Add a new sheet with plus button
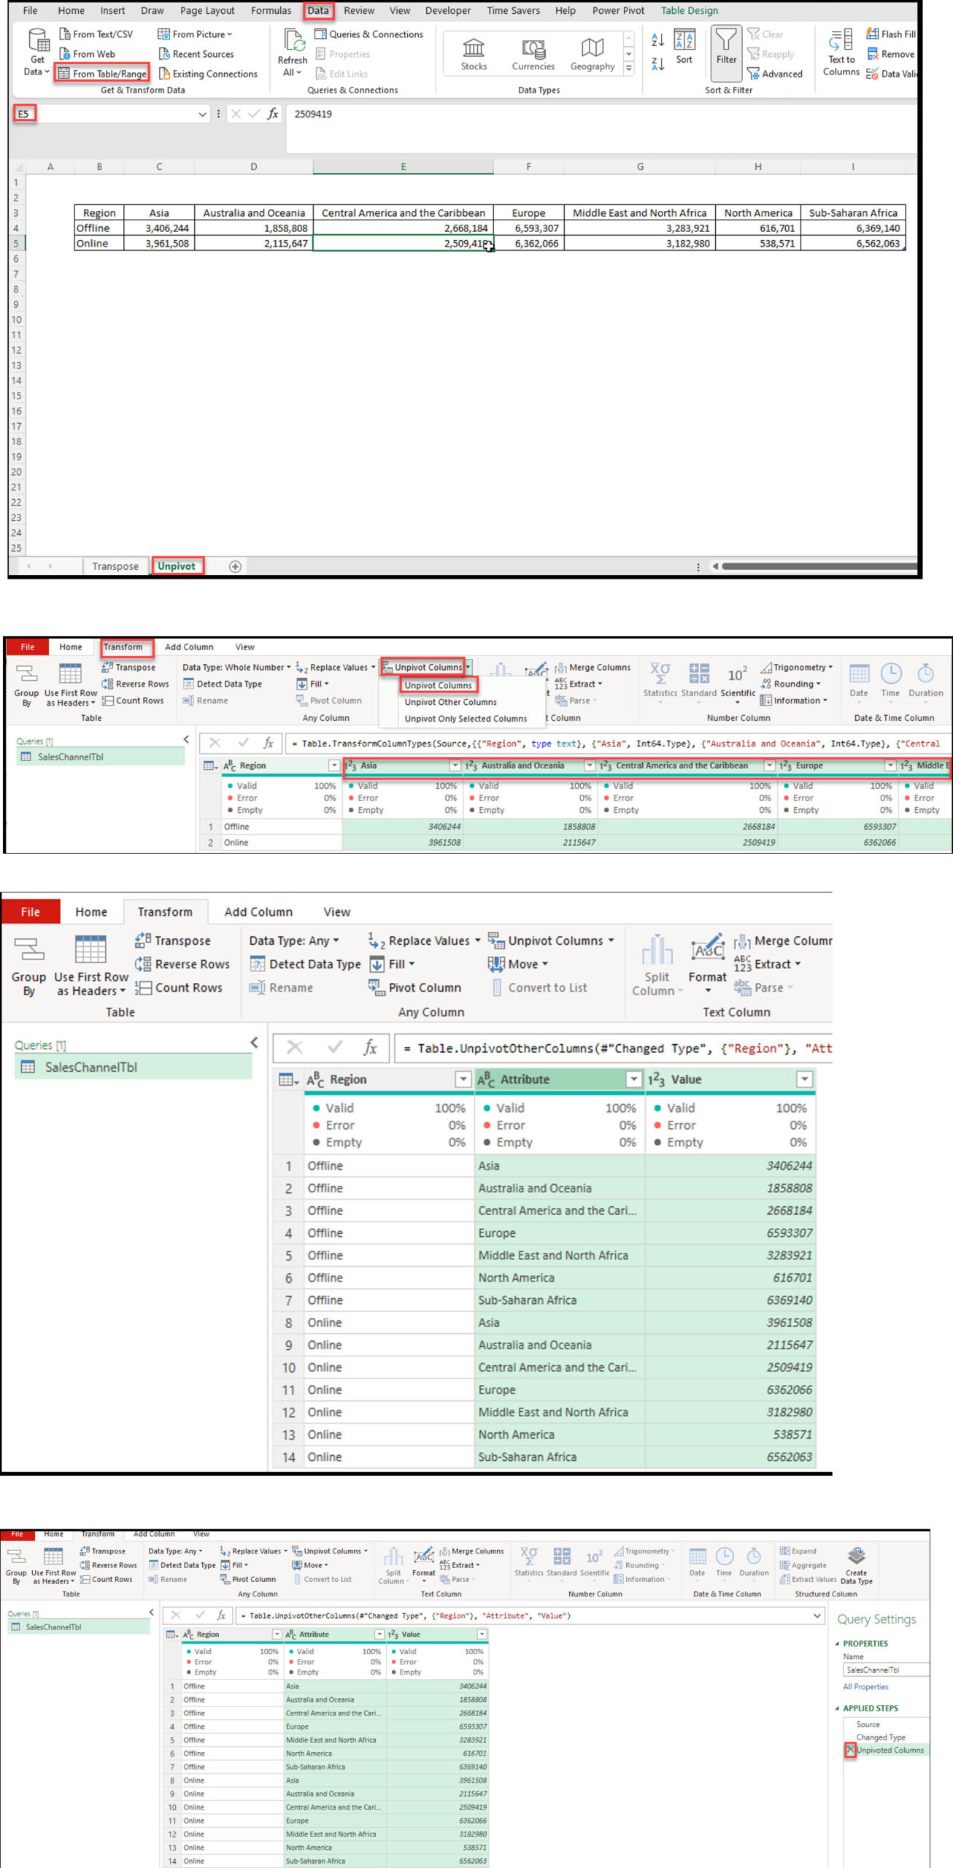 235,566
